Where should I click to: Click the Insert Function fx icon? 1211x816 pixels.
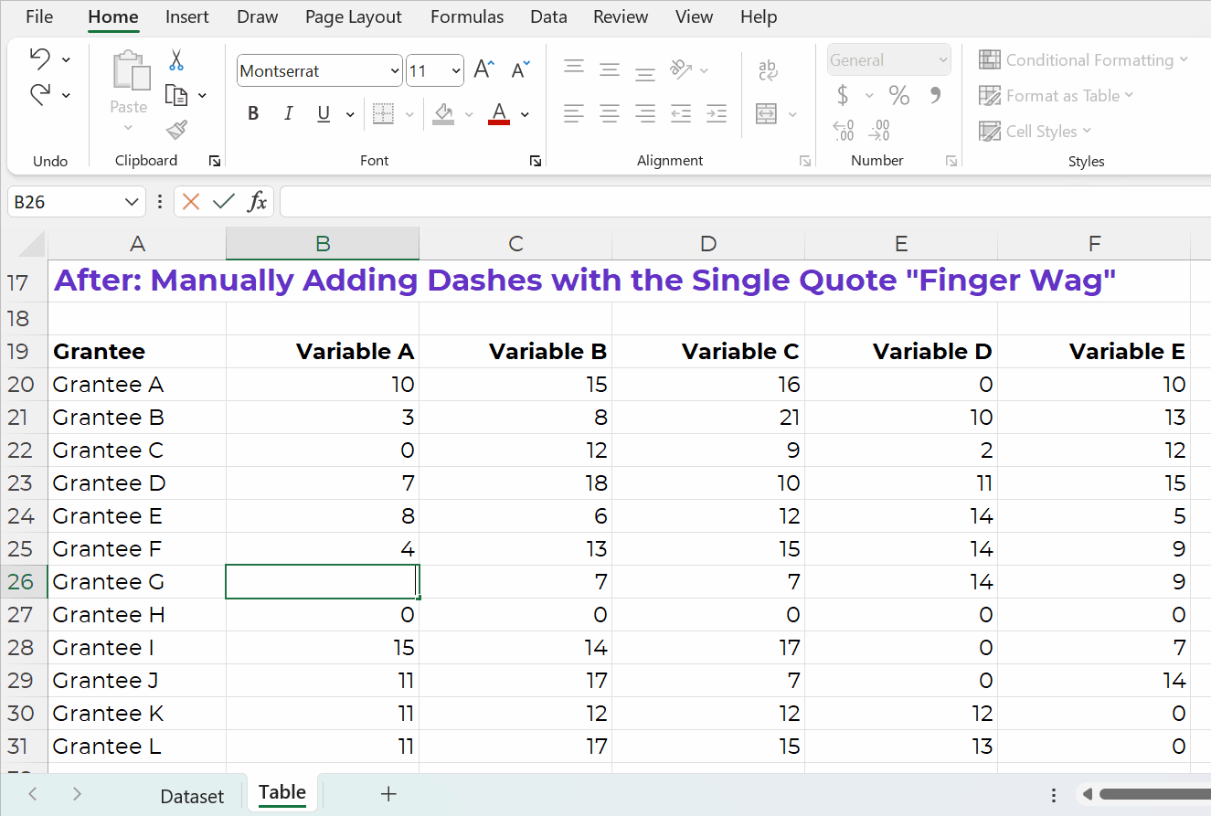tap(259, 202)
